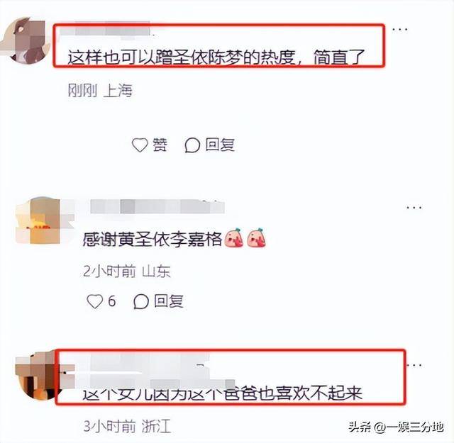Click the first emoji after 感谢黄圣依李嘉格
The image size is (454, 443).
pyautogui.click(x=234, y=238)
